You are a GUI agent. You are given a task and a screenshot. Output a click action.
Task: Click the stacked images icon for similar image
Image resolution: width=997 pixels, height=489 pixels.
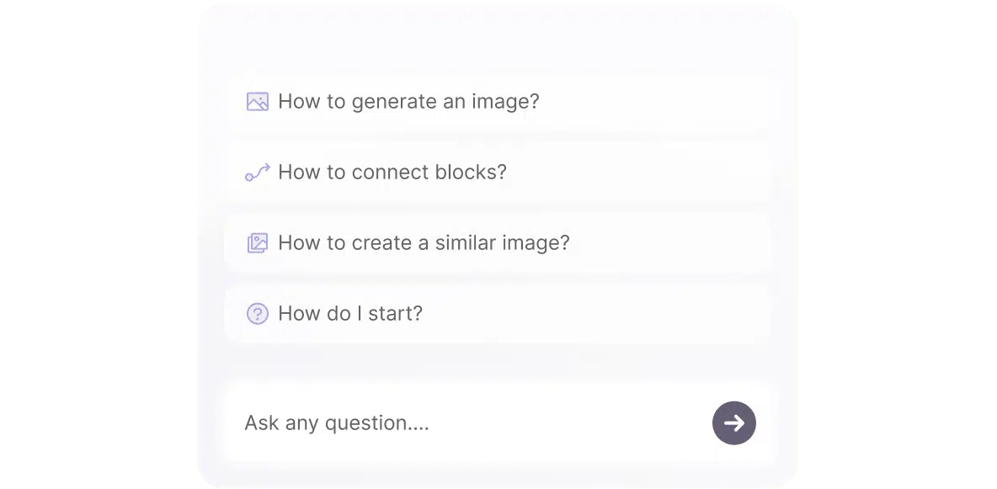click(x=257, y=243)
